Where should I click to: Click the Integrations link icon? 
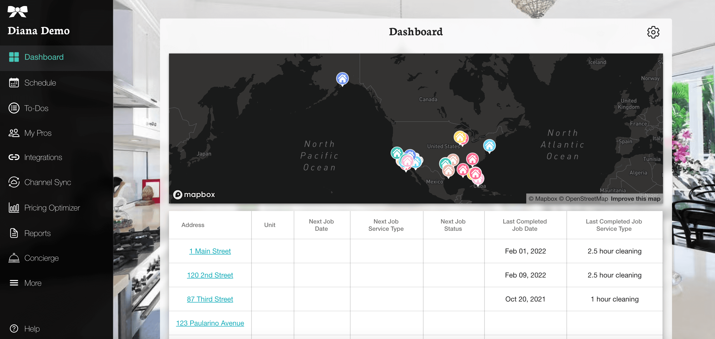(x=13, y=157)
